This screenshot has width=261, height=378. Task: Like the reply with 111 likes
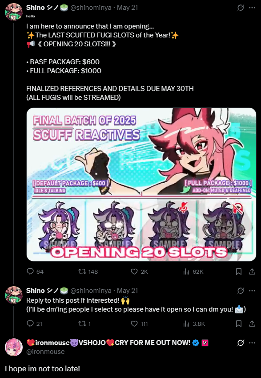[x=139, y=324]
